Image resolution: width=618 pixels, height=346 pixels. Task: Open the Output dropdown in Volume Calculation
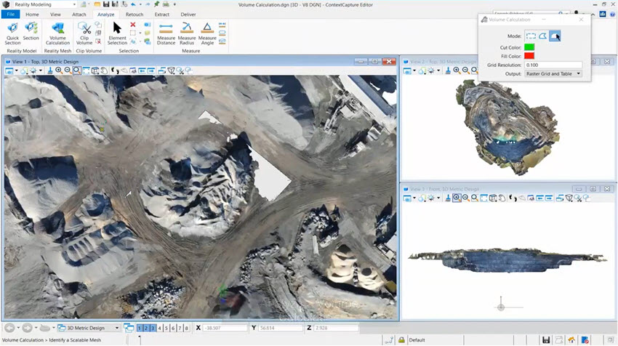[x=553, y=73]
